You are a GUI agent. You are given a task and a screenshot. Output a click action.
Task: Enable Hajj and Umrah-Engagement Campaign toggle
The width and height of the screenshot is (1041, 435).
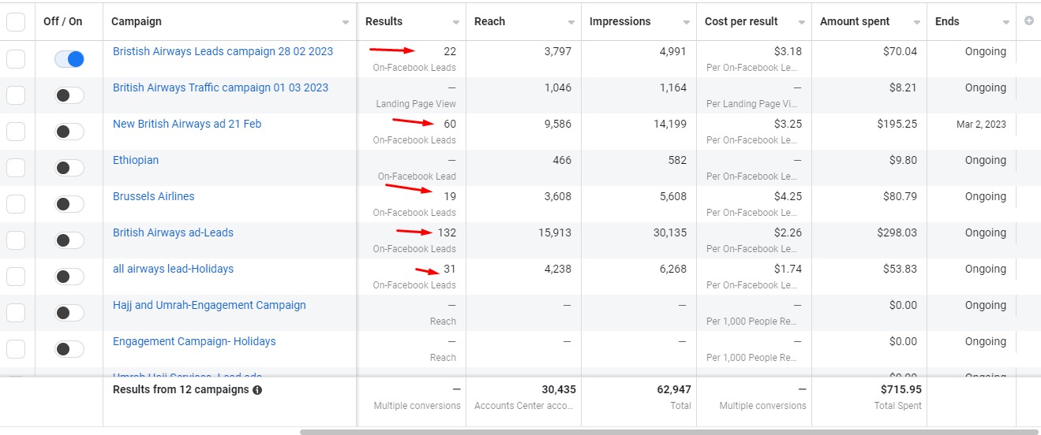pos(69,313)
